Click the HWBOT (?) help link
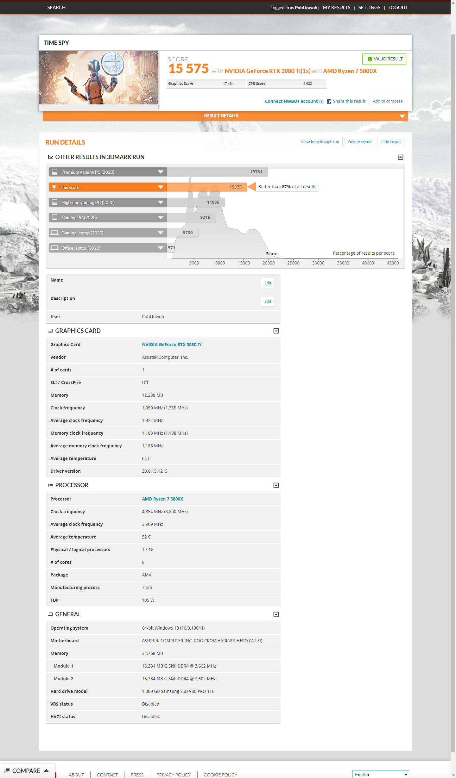This screenshot has width=456, height=778. [321, 102]
